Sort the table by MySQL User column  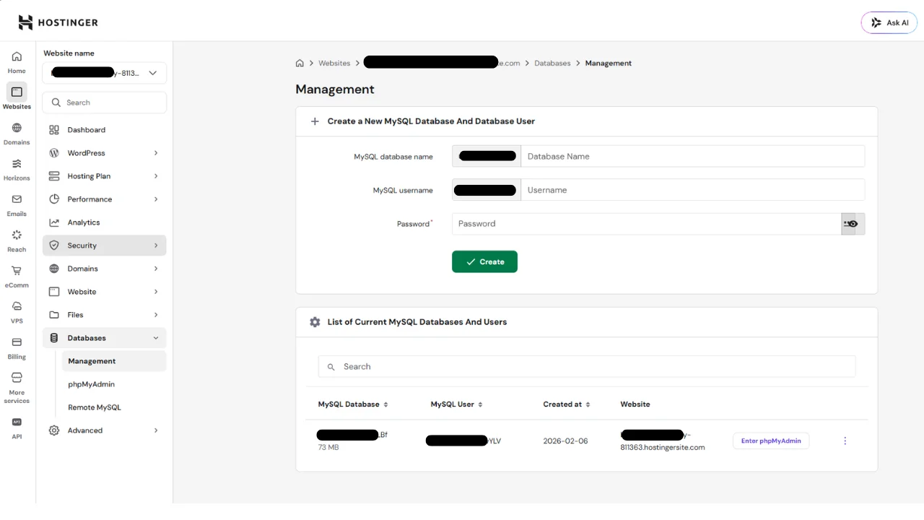(x=457, y=404)
